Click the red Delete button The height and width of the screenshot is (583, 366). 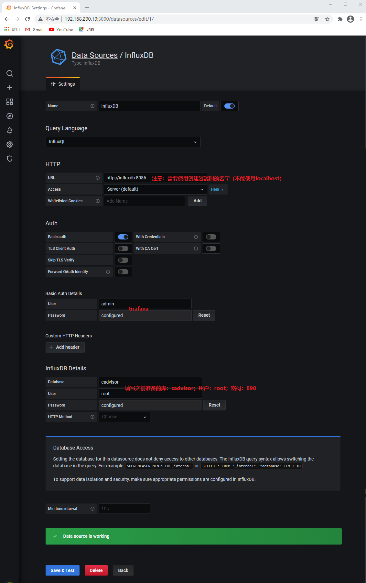point(96,570)
